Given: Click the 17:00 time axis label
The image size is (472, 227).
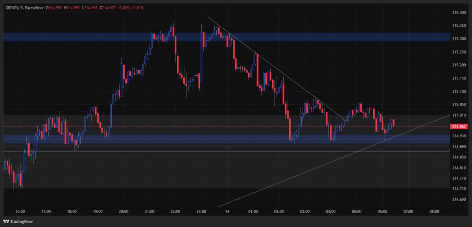Looking at the screenshot, I should pyautogui.click(x=46, y=211).
